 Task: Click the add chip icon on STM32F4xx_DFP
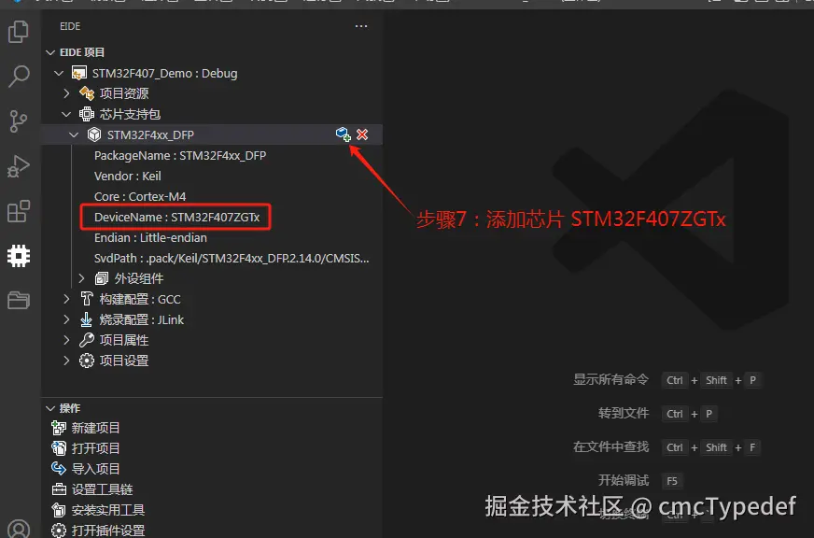[x=343, y=134]
